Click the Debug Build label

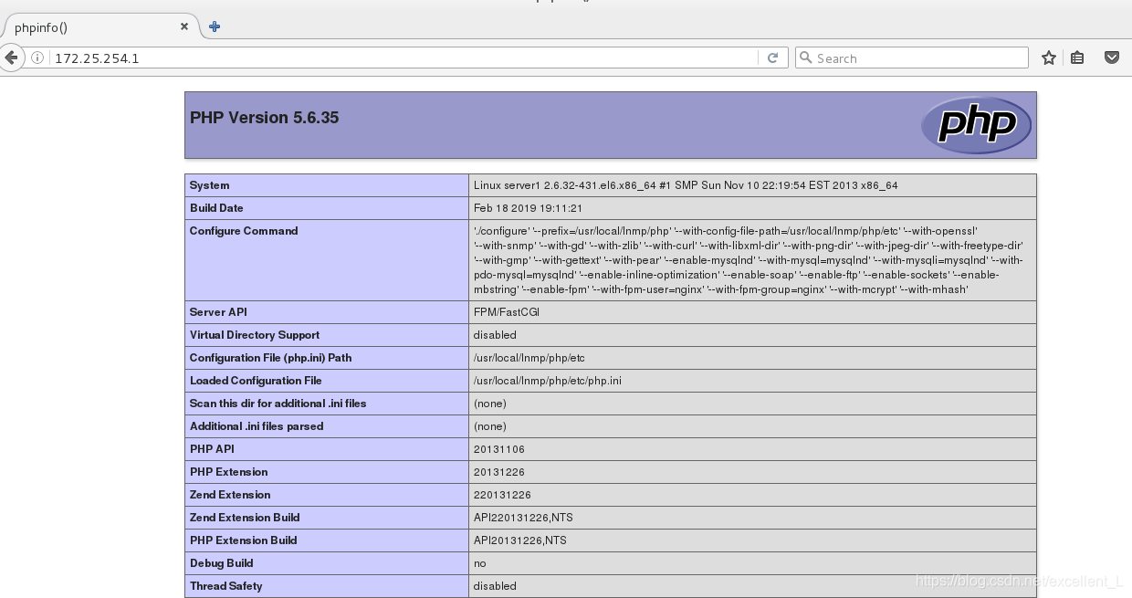(222, 563)
